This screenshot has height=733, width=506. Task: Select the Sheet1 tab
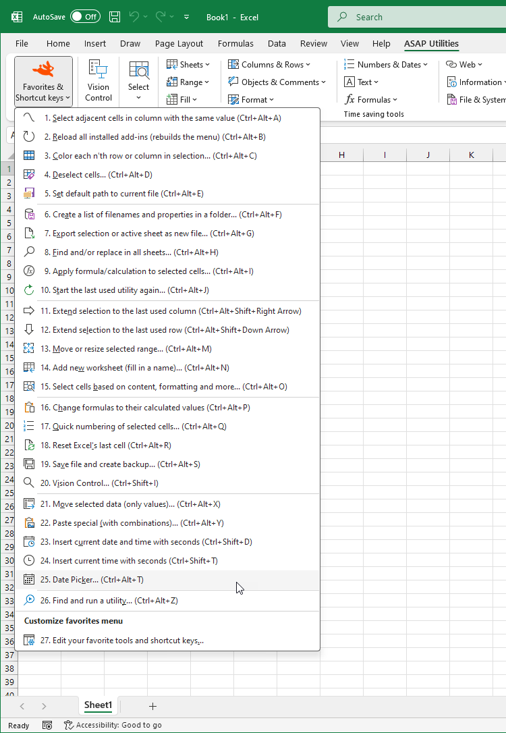(x=98, y=705)
